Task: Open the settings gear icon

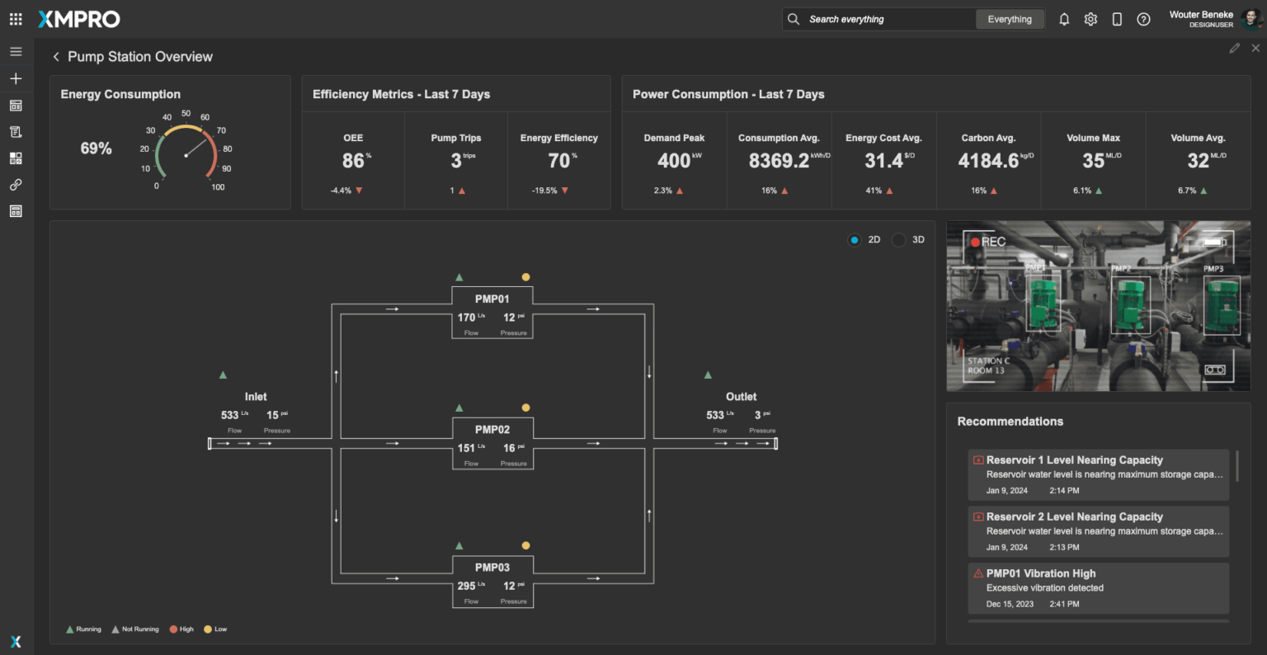Action: 1090,19
